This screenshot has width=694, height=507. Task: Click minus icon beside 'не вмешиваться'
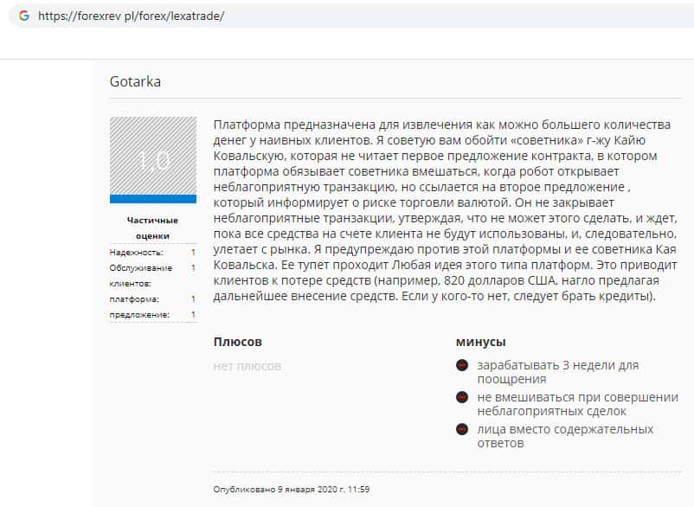pyautogui.click(x=462, y=397)
